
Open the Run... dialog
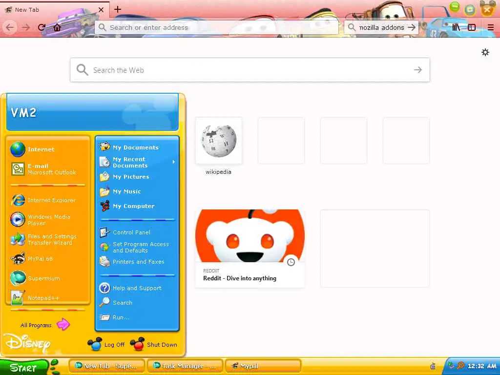137,317
